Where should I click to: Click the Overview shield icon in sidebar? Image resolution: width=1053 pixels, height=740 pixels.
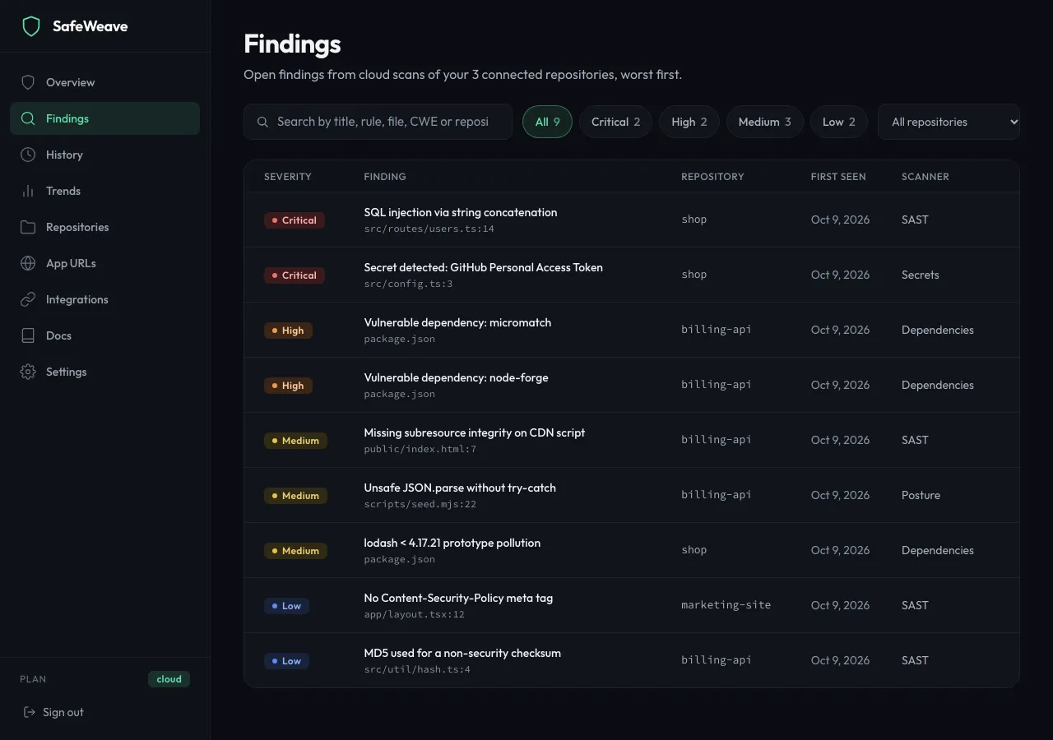(x=28, y=82)
